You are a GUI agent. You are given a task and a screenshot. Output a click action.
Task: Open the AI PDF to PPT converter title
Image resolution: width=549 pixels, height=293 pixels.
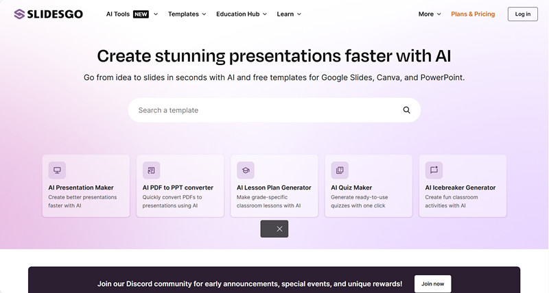178,188
